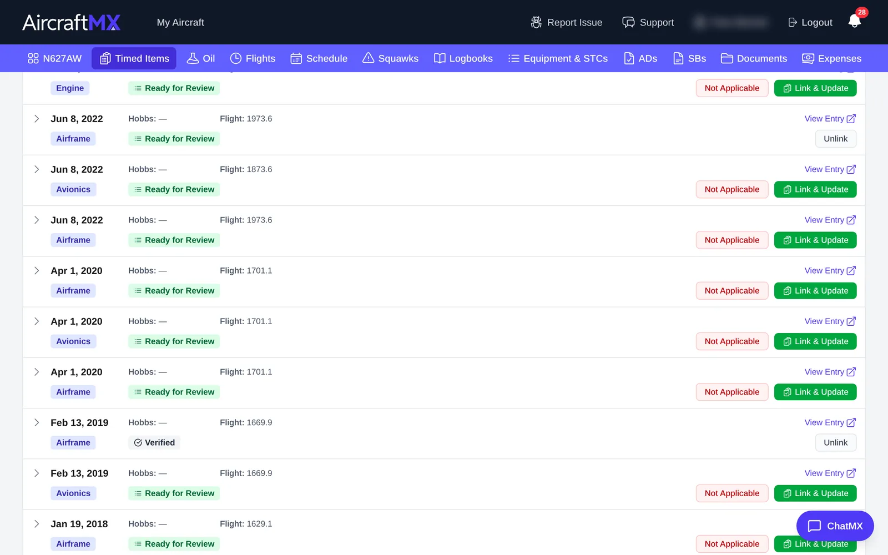Click the Verified status badge
The height and width of the screenshot is (555, 888).
point(154,442)
